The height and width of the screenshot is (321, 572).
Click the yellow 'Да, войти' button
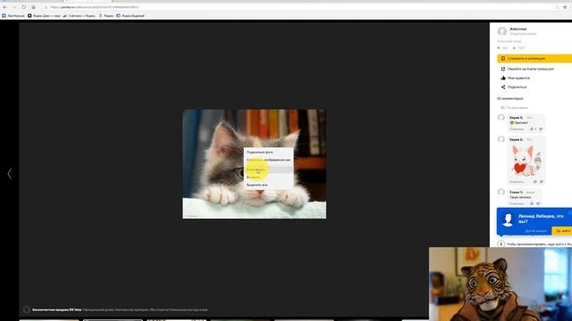(x=562, y=231)
